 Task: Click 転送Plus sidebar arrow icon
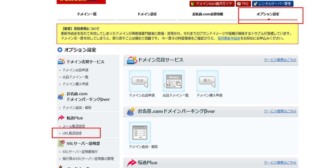tap(61, 118)
